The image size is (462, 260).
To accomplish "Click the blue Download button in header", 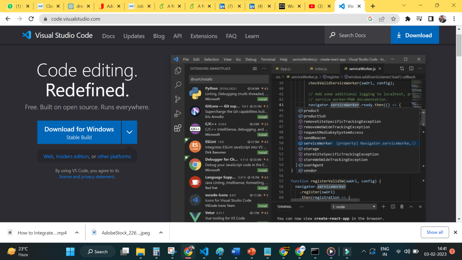I will (x=415, y=35).
